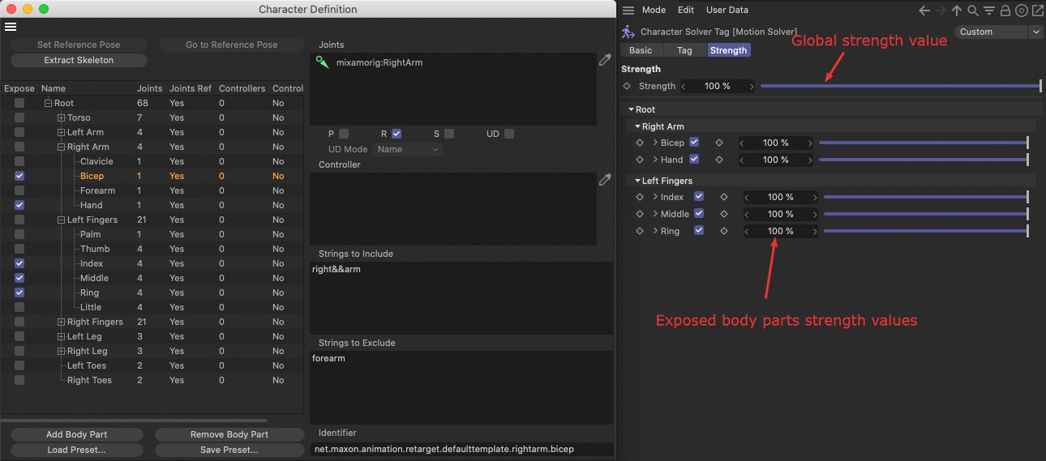Image resolution: width=1046 pixels, height=461 pixels.
Task: Click the Ring strength slider
Action: pyautogui.click(x=926, y=231)
